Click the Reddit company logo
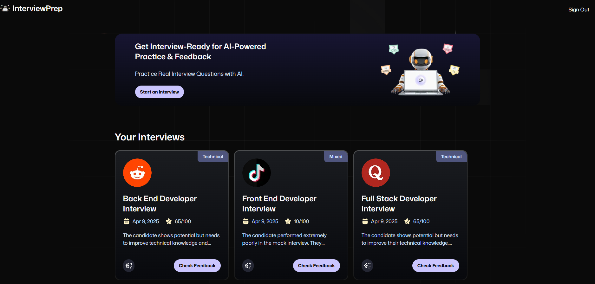Image resolution: width=595 pixels, height=284 pixels. (x=137, y=173)
